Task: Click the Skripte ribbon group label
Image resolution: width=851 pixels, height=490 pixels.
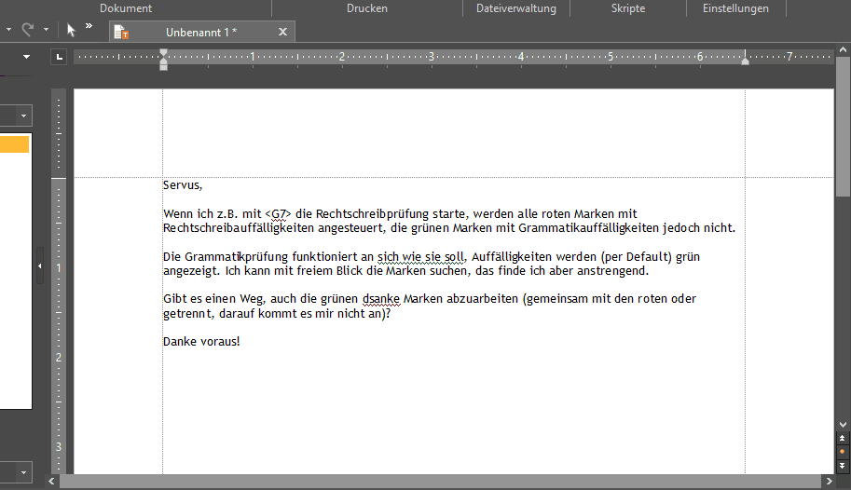Action: (x=628, y=8)
